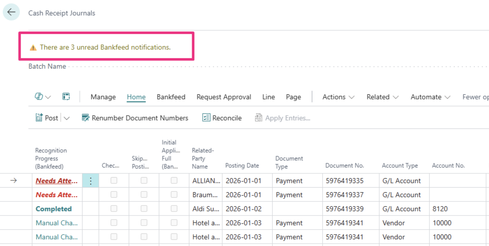Expand the Actions menu
The width and height of the screenshot is (489, 246).
point(338,97)
